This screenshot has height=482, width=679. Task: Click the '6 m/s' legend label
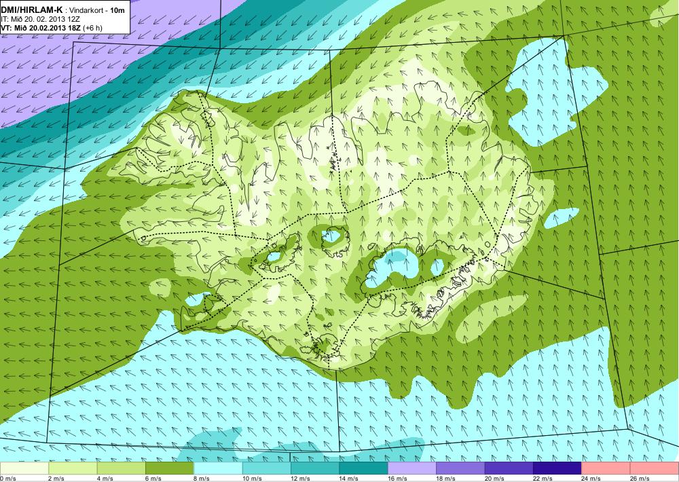click(x=153, y=479)
